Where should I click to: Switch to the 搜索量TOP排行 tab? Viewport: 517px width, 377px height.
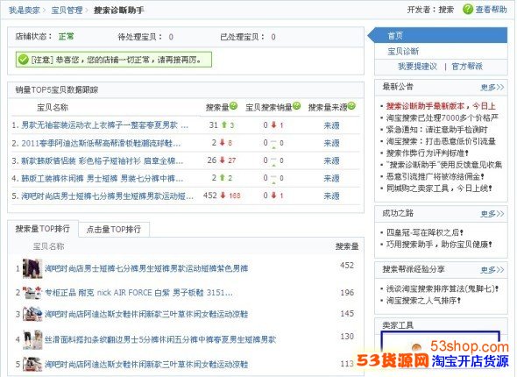pyautogui.click(x=43, y=229)
